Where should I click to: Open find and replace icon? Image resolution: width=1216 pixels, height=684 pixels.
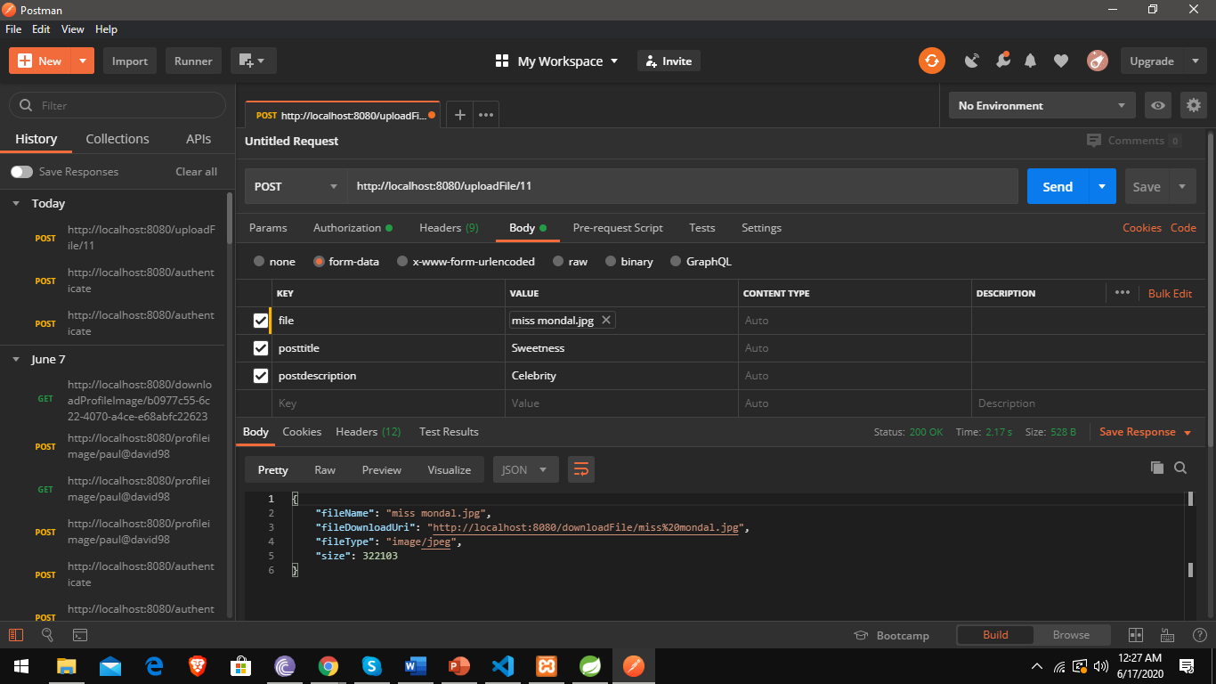(48, 635)
